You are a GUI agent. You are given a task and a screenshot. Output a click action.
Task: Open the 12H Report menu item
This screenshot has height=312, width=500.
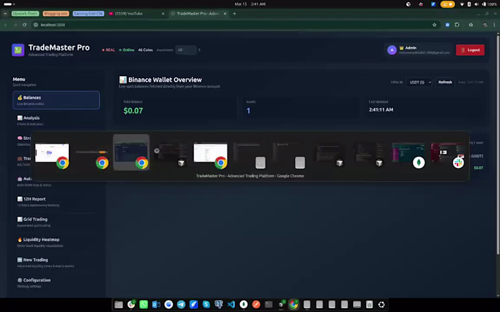pos(56,202)
